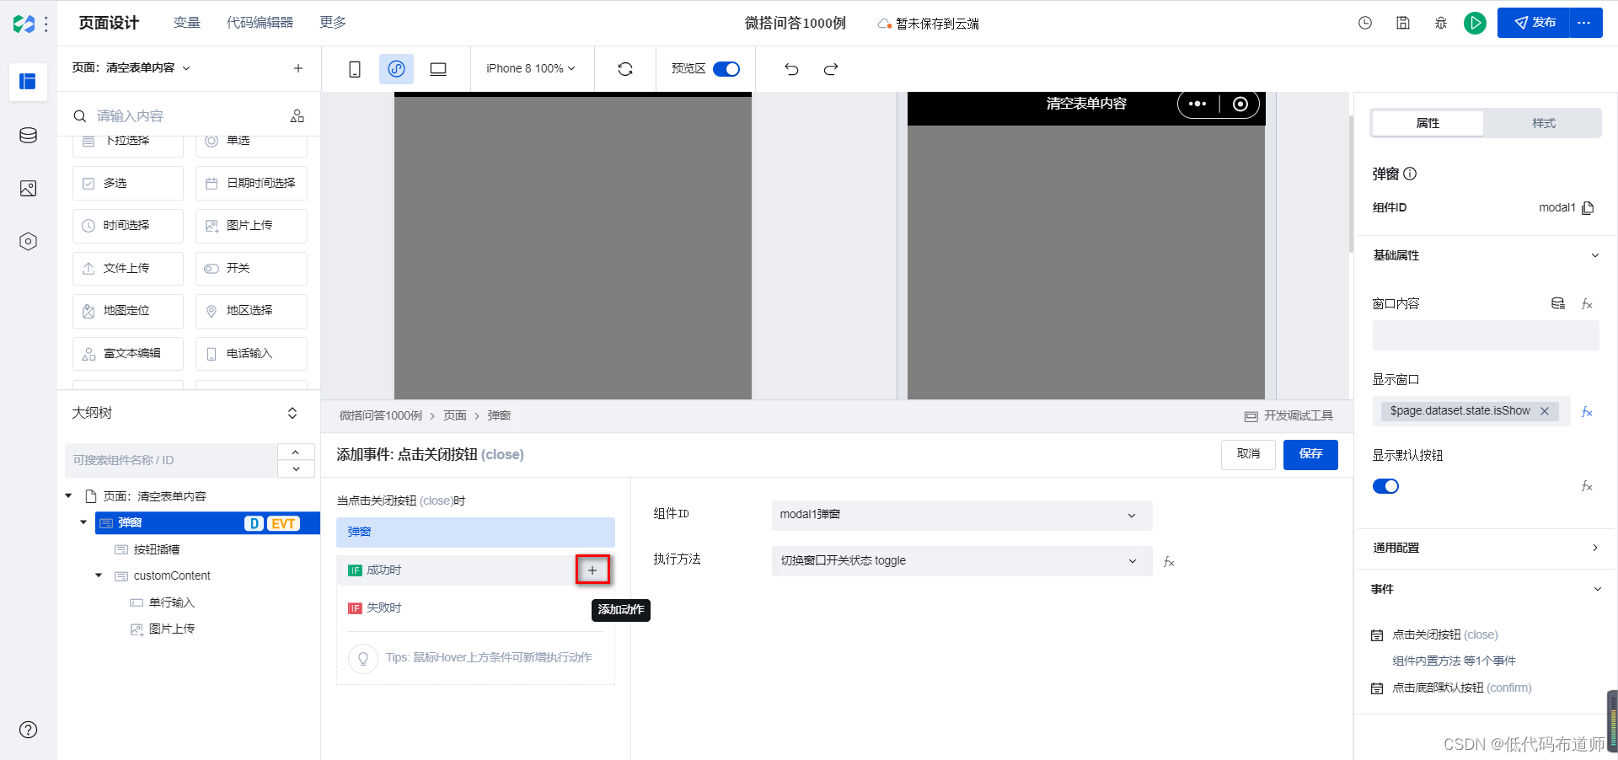Switch to desktop PC preview icon

[438, 69]
